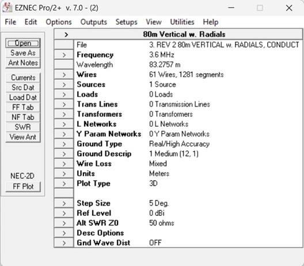Open the Outputs menu

point(94,22)
